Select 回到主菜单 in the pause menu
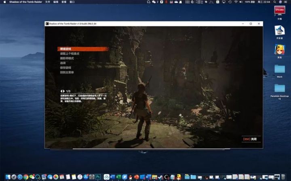 point(67,72)
